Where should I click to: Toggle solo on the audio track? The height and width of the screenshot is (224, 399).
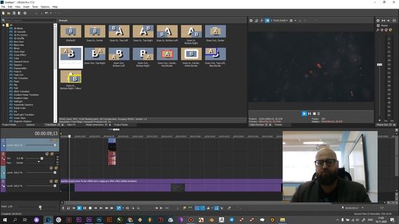52,154
